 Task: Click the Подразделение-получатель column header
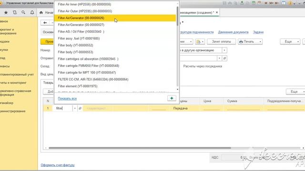[285, 101]
